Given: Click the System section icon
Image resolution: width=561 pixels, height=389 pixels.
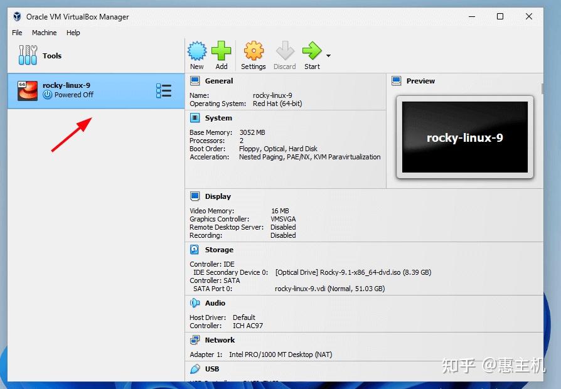Looking at the screenshot, I should coord(195,117).
